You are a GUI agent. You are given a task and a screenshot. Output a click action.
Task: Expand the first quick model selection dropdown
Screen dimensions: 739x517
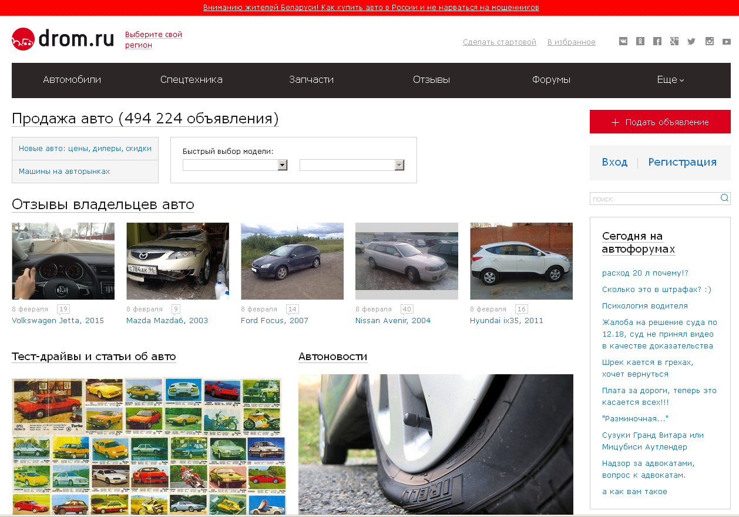(x=235, y=165)
